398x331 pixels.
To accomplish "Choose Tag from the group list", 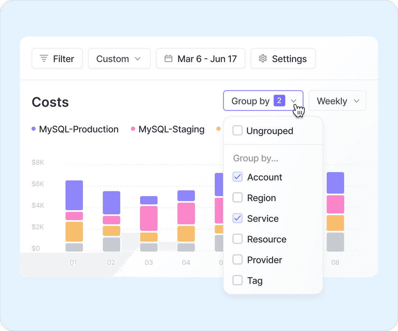I will click(255, 281).
